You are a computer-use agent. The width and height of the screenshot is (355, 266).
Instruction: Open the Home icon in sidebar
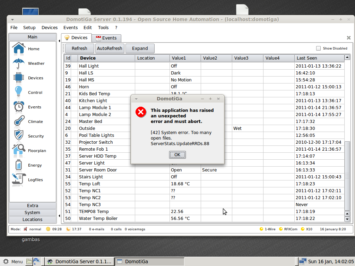(19, 48)
